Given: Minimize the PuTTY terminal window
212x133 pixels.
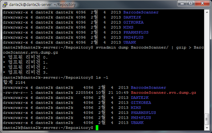Looking at the screenshot, I should (x=182, y=3).
